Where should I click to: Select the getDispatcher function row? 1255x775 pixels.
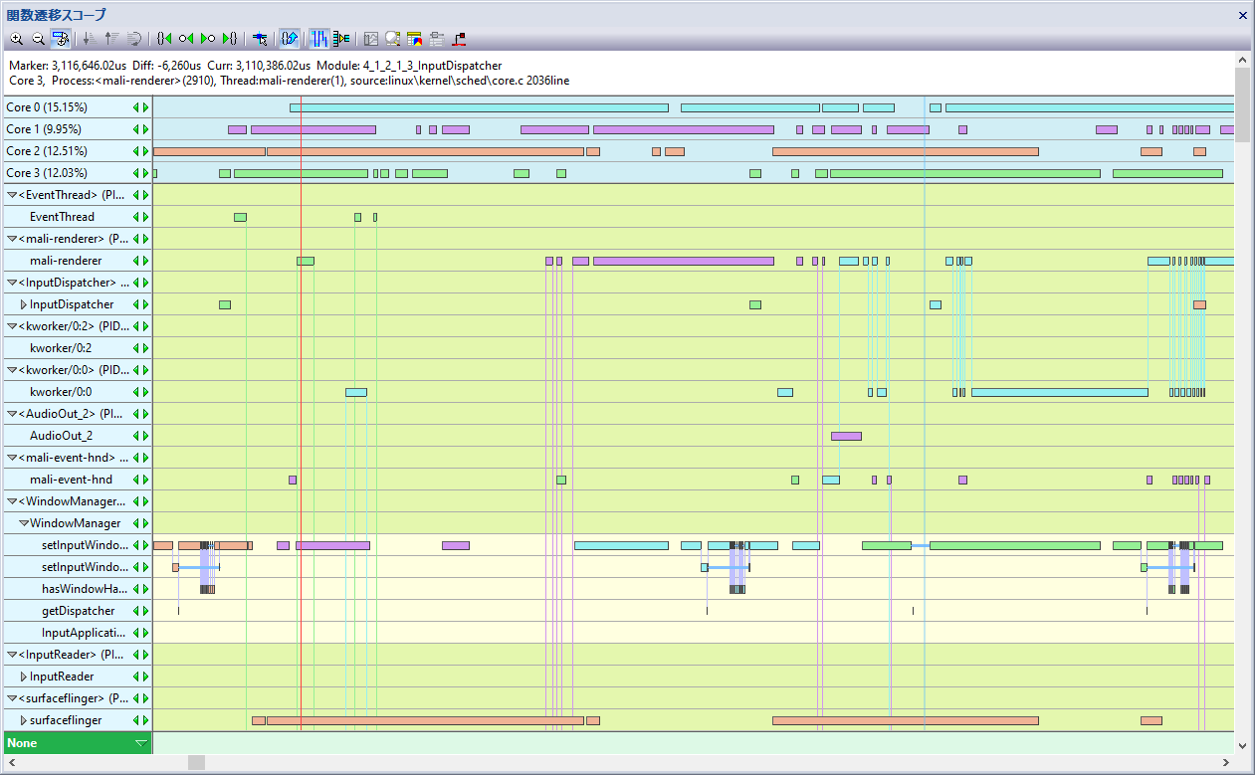tap(78, 611)
